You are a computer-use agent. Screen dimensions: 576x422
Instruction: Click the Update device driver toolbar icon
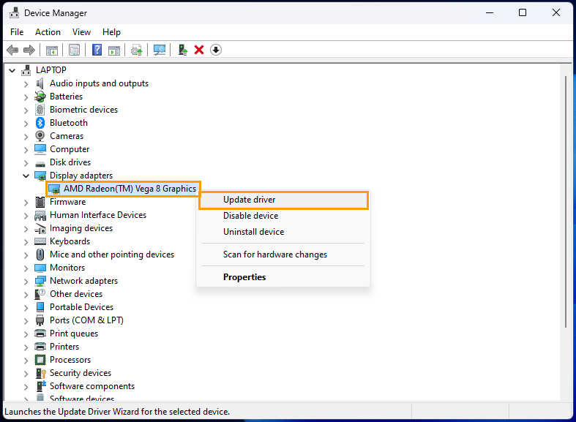[x=137, y=50]
